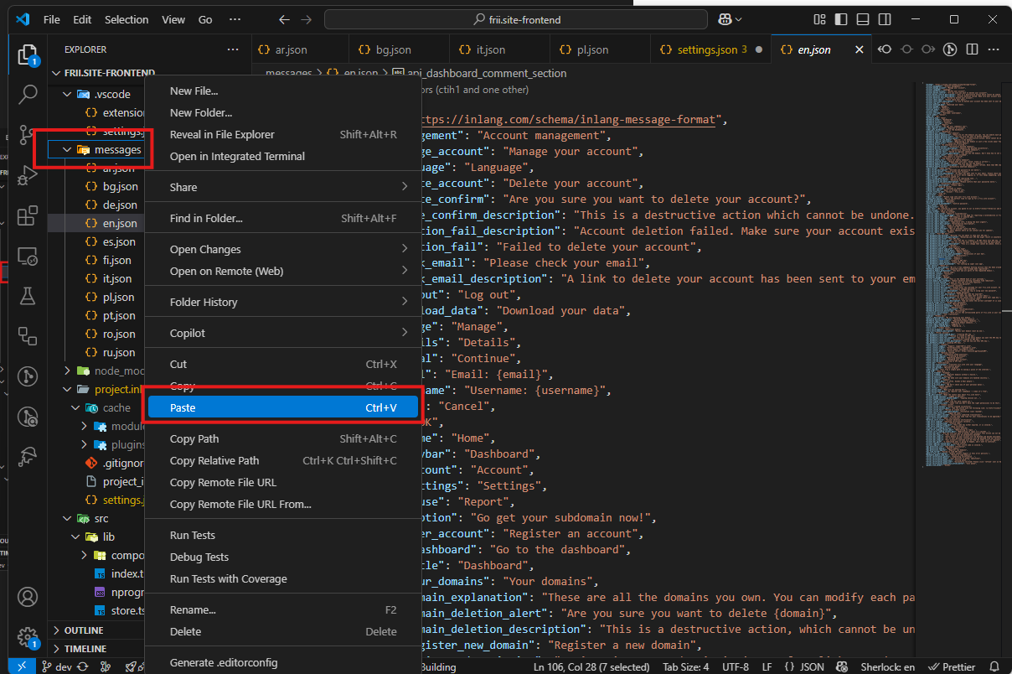Open the Extensions view
Image resolution: width=1012 pixels, height=674 pixels.
click(28, 215)
